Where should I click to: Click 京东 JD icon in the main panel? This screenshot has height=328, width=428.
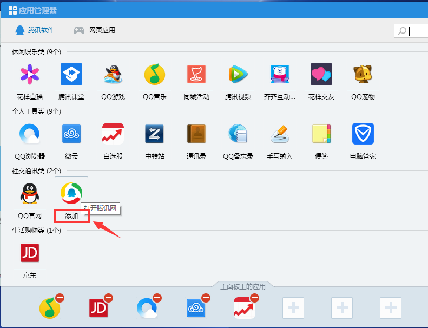tap(98, 308)
